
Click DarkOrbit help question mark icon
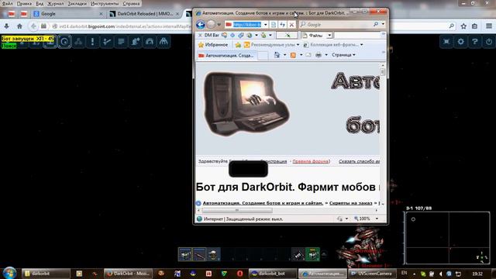[475, 41]
